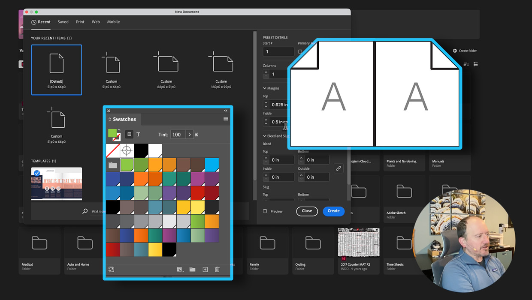Collapse the Bleed and Slug section
Viewport: 532px width, 300px height.
click(x=265, y=136)
